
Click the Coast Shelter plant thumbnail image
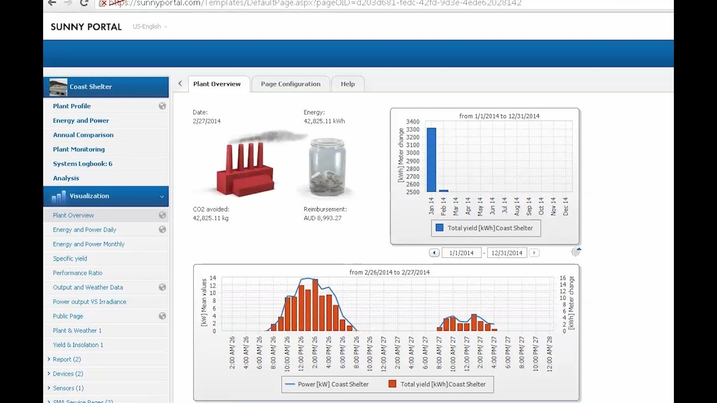coord(58,86)
